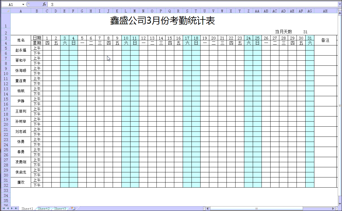
Task: Click employee name 胥和平
Action: (21, 61)
